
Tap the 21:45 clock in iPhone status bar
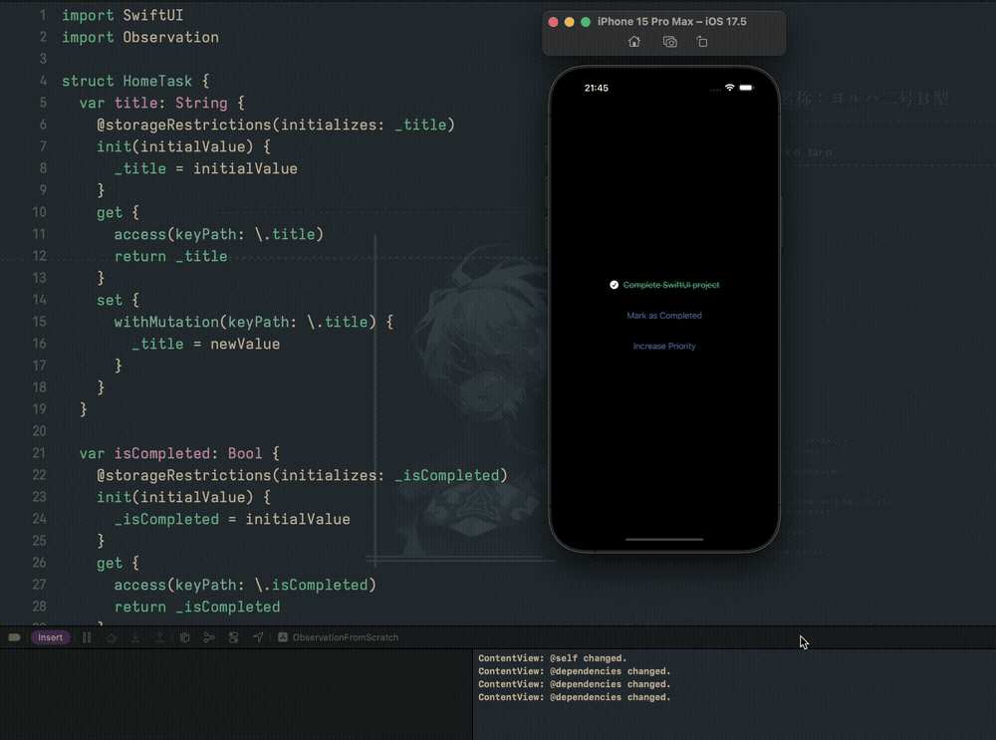tap(596, 88)
